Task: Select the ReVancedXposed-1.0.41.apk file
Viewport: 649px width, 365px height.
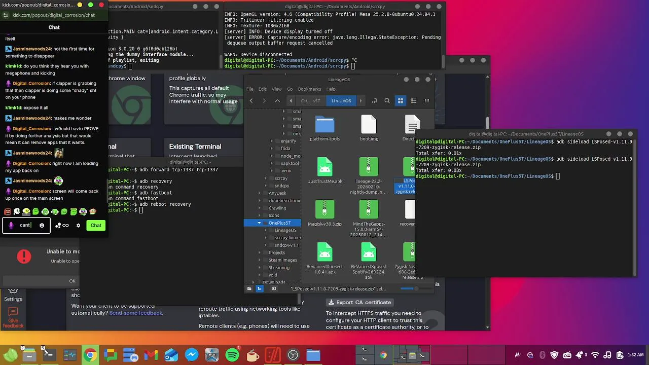Action: (x=325, y=259)
